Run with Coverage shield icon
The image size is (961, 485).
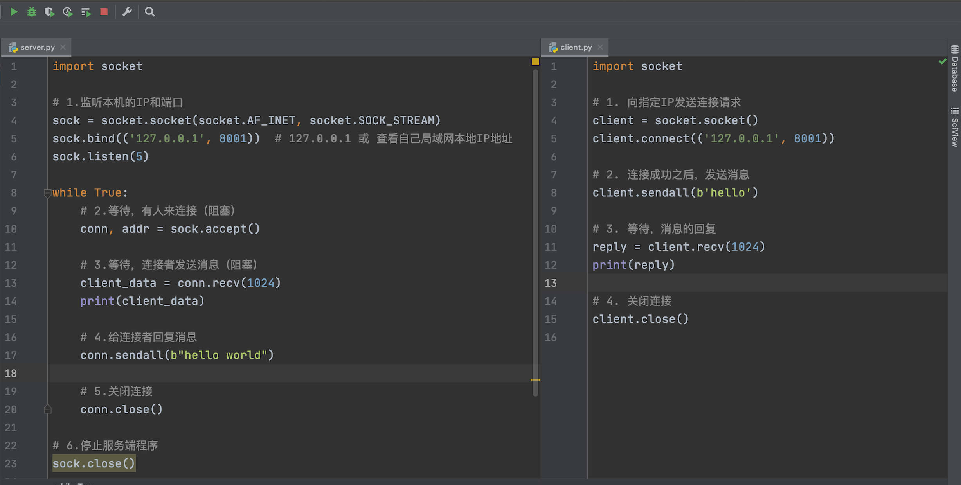[49, 12]
